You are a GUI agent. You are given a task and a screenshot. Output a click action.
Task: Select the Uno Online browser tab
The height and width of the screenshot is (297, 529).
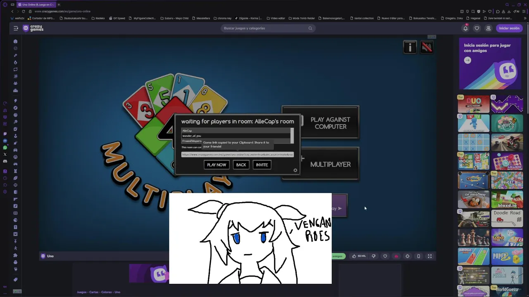[36, 5]
